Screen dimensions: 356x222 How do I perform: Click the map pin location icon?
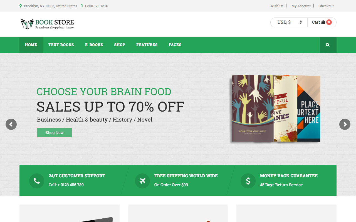pyautogui.click(x=21, y=6)
